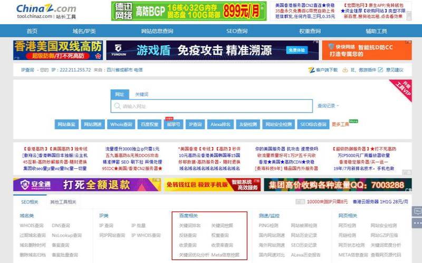Click the 快快网络 orange banner ad
This screenshot has width=422, height=263.
tap(367, 50)
